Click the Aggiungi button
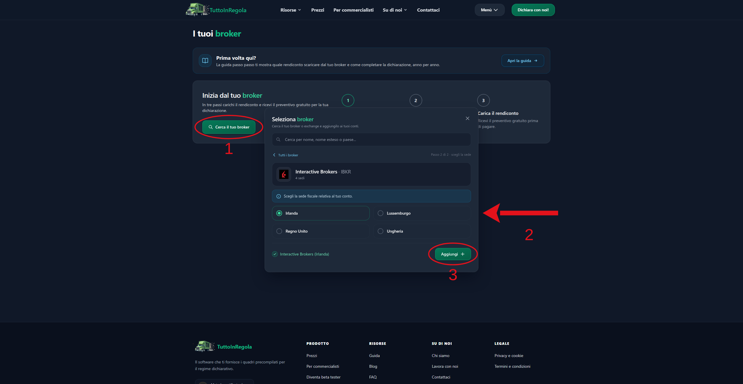 [453, 254]
